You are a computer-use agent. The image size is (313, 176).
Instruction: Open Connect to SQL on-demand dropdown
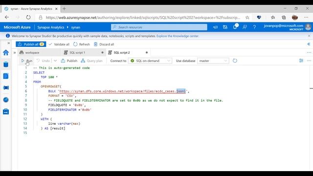[150, 61]
